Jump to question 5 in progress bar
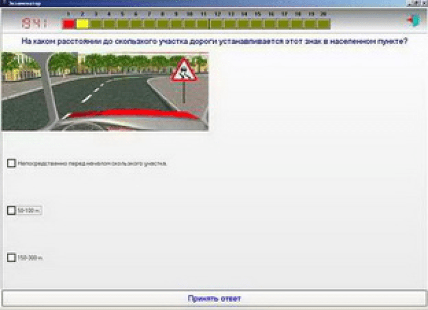The width and height of the screenshot is (428, 310). (123, 24)
